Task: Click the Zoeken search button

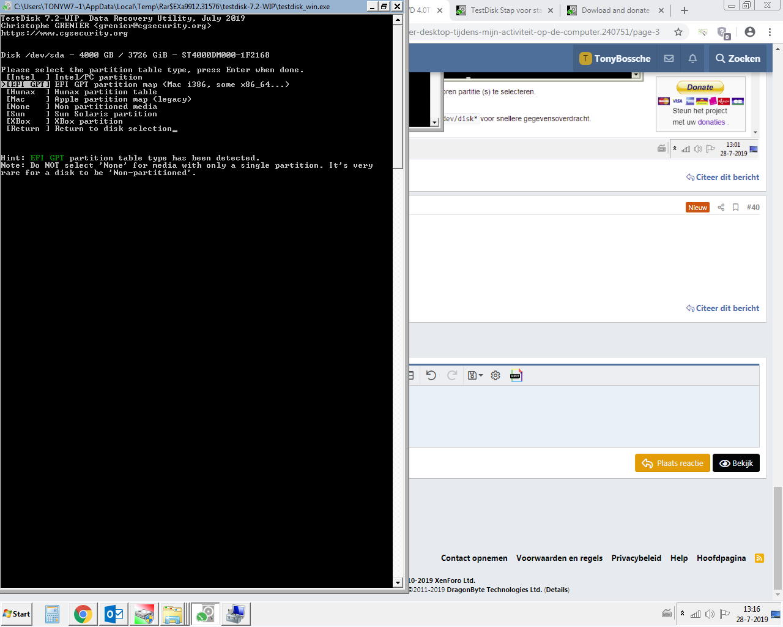Action: tap(738, 58)
